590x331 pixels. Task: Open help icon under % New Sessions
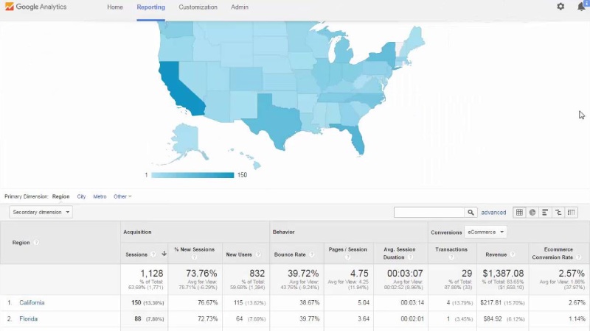coord(194,257)
